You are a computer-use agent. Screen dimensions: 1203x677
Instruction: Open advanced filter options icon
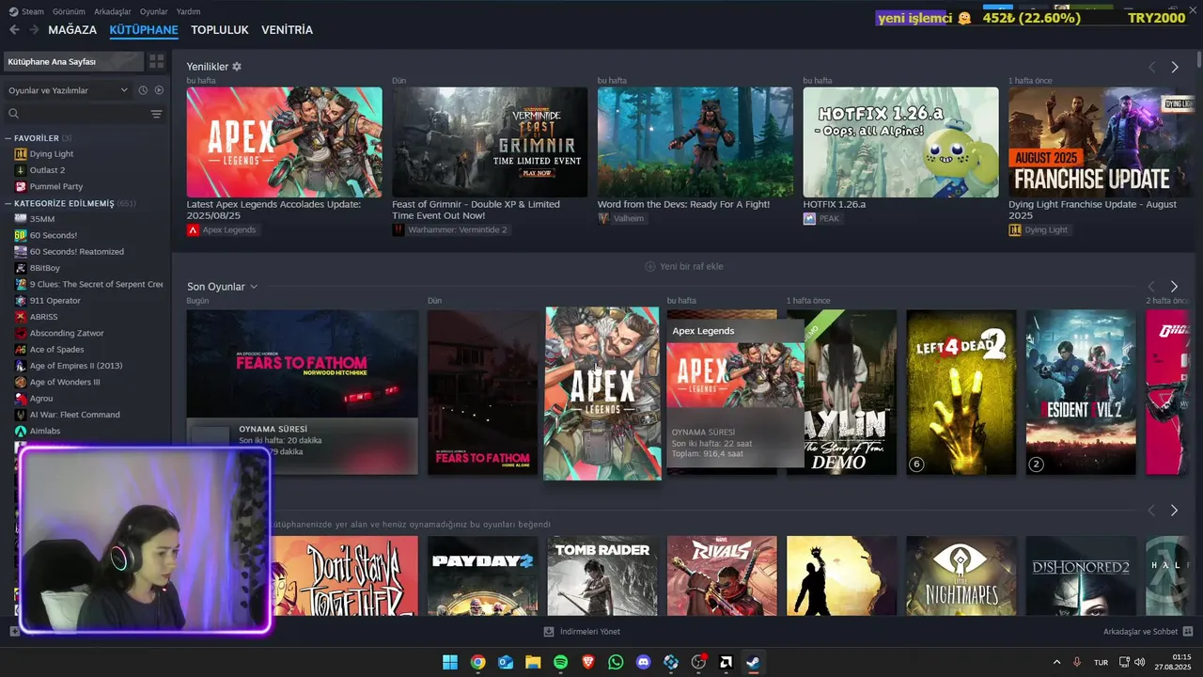[x=156, y=114]
